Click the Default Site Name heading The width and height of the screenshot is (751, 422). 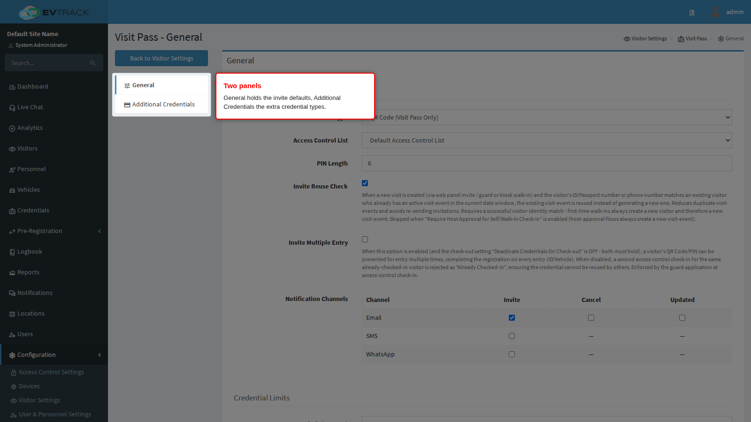click(x=32, y=34)
